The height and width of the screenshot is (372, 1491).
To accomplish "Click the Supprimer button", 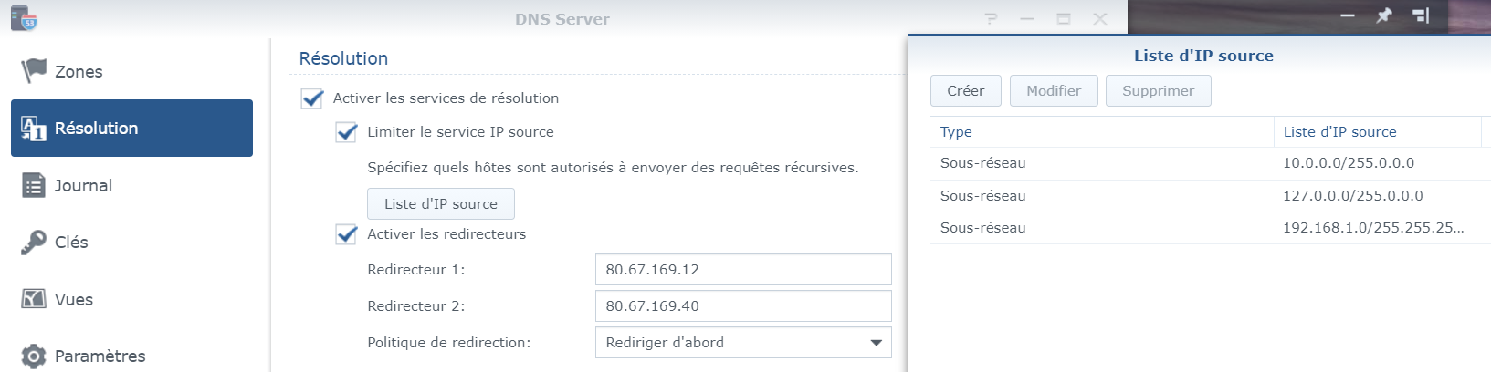I will point(1159,91).
